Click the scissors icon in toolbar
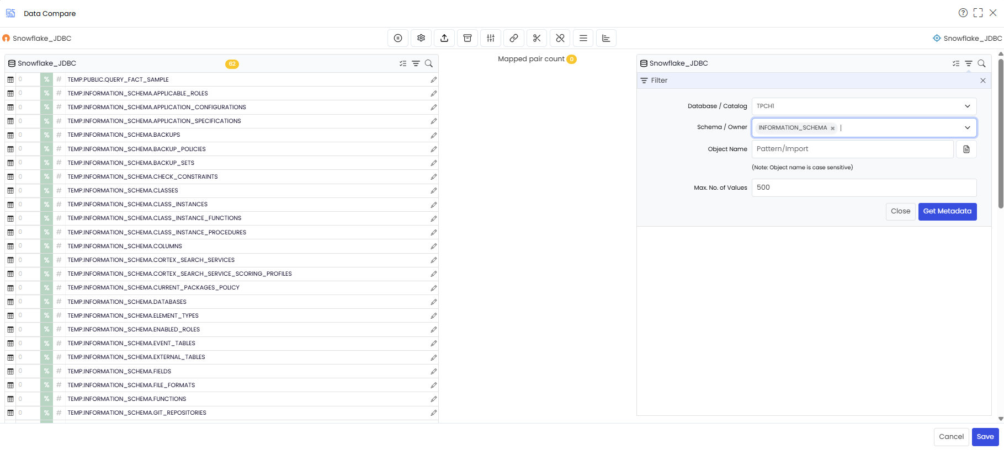 pos(537,38)
